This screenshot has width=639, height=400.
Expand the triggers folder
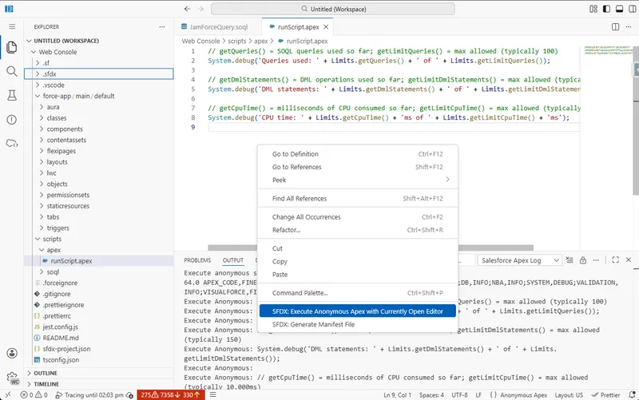coord(98,228)
